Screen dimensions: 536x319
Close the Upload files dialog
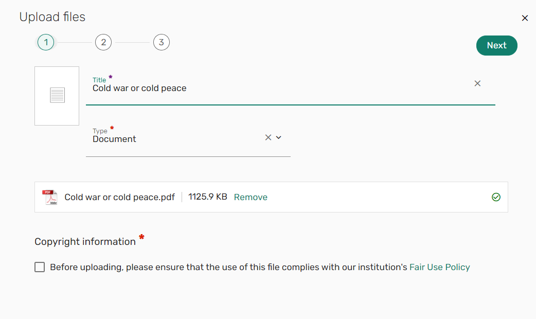[x=525, y=18]
